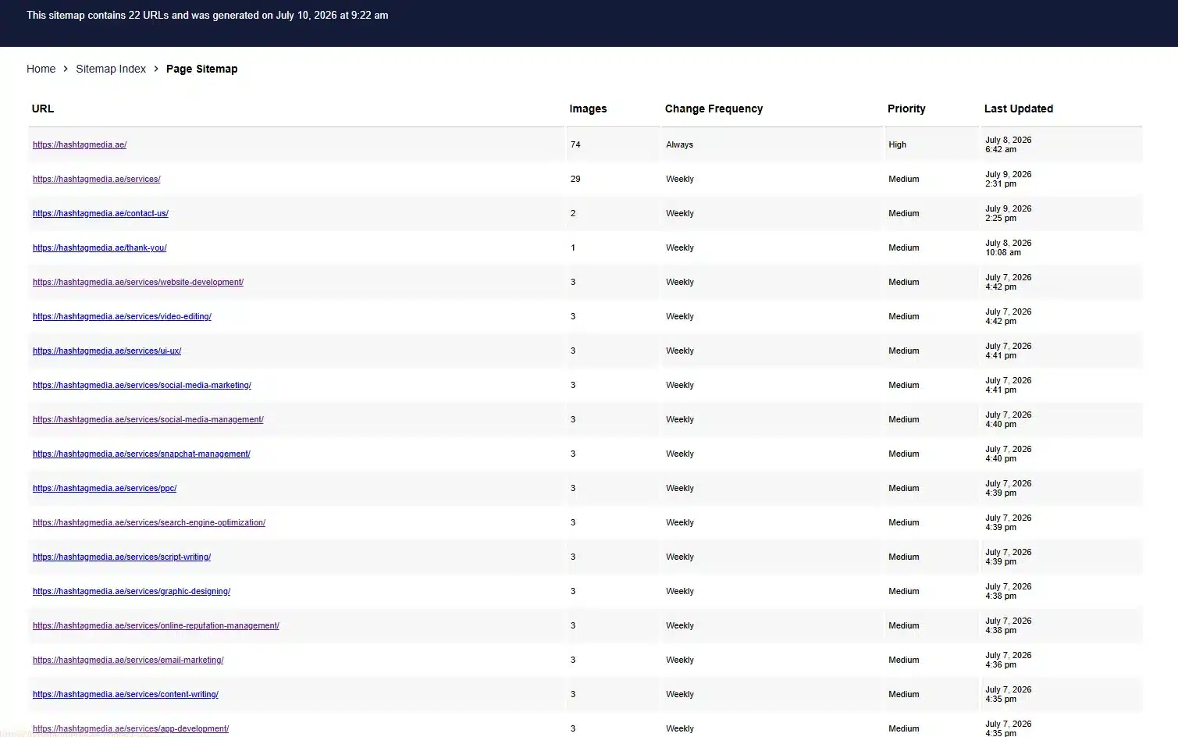The image size is (1178, 737).
Task: Click Weekly in the email-marketing row
Action: 680,660
